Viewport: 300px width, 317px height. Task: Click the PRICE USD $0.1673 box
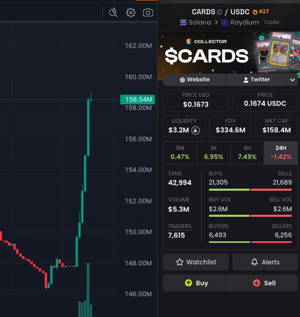196,101
